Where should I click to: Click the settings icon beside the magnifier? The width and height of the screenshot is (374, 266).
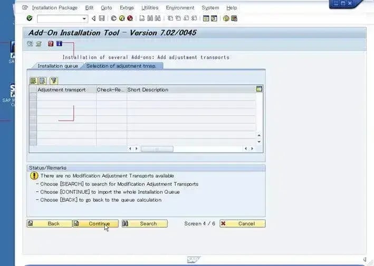(x=39, y=44)
